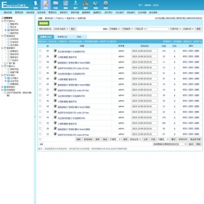Screen dimensions: 204x204
Task: Click the edit icon in row ID 59
Action: coord(55,56)
